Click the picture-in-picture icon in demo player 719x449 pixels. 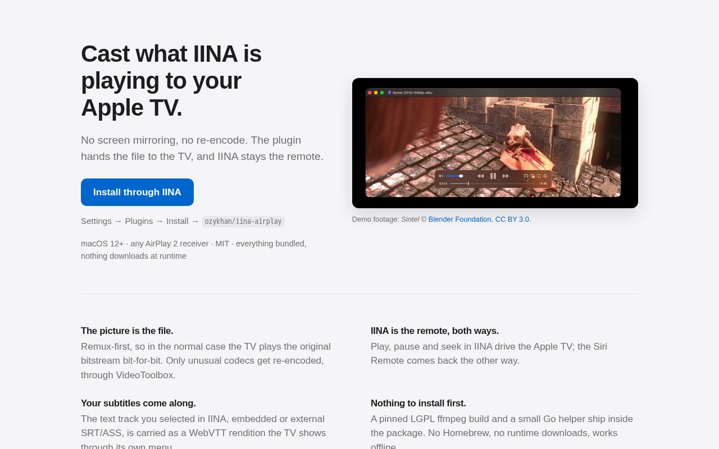click(533, 176)
